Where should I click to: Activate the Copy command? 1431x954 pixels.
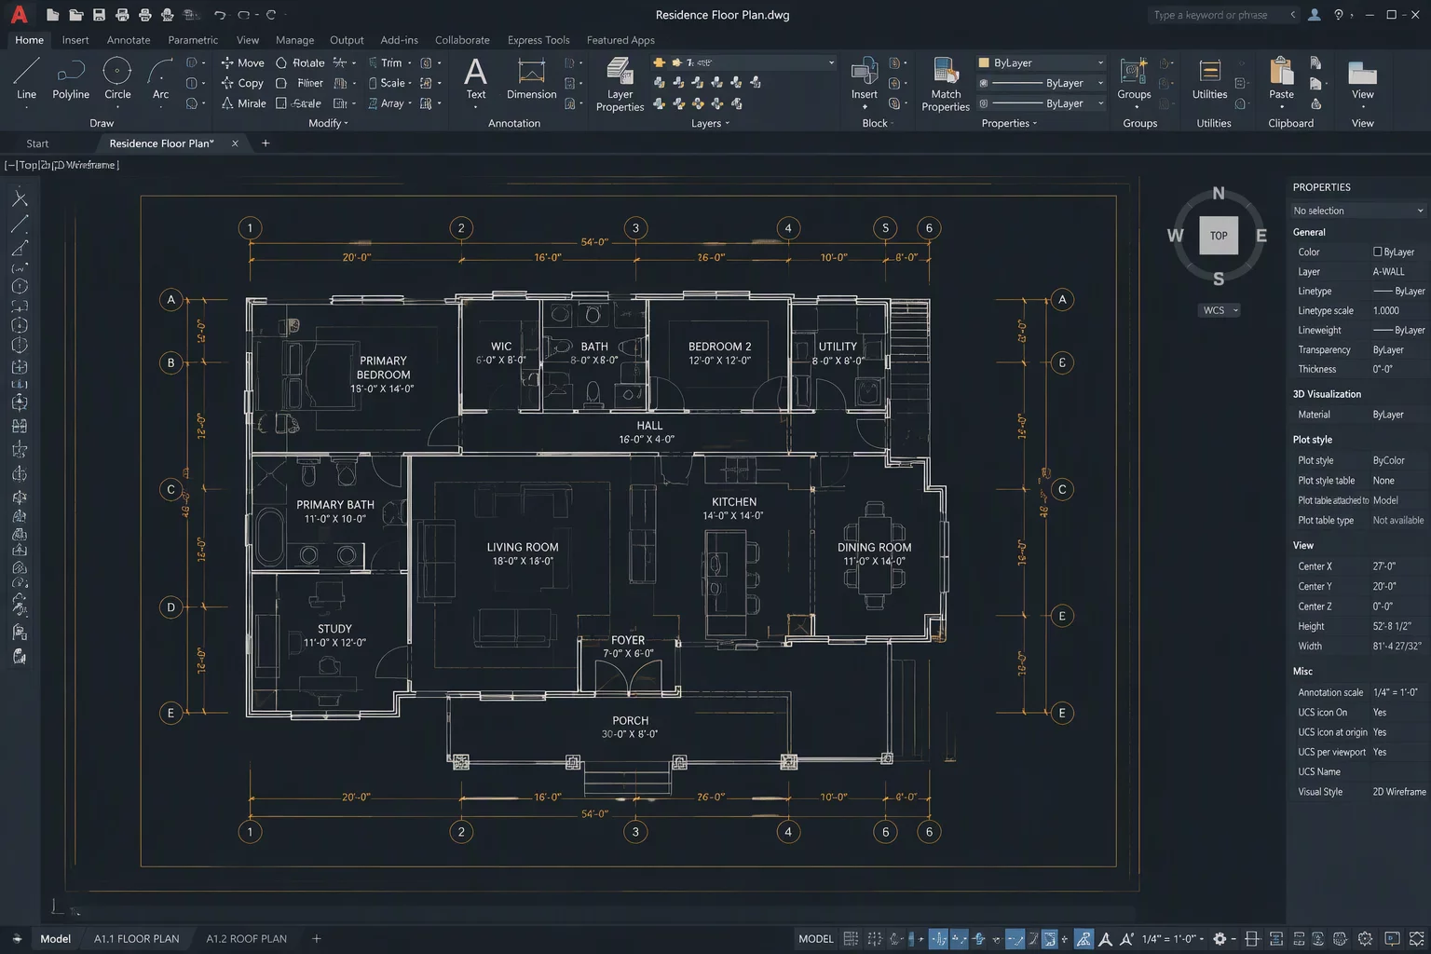[242, 83]
